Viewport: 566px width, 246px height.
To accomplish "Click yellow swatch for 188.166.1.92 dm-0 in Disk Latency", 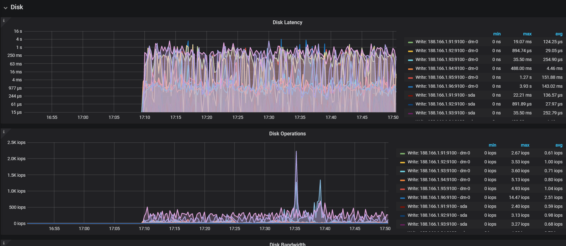I will tap(410, 51).
